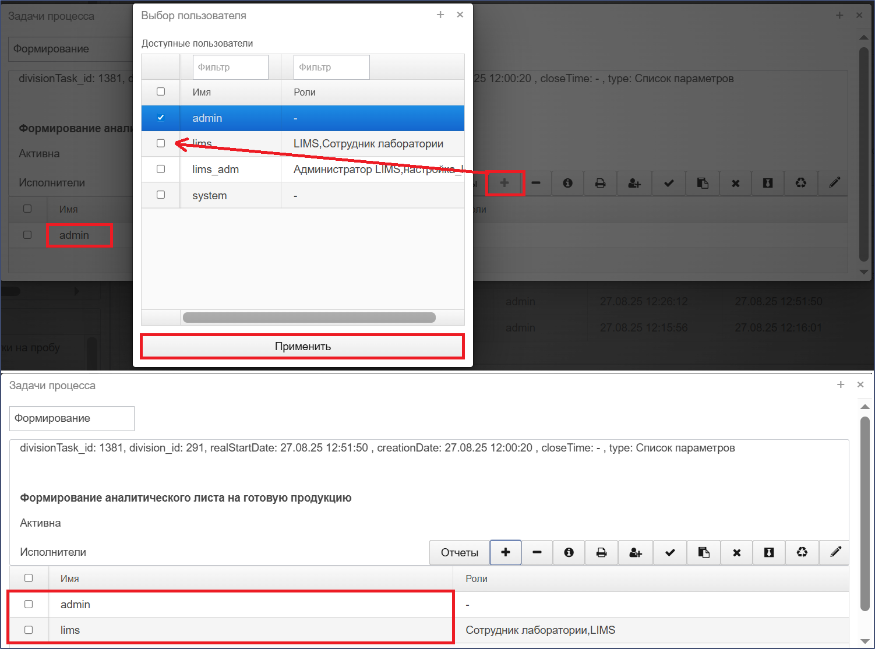
Task: Click the pencil icon in the dimmed window behind the dialog
Action: click(x=834, y=183)
